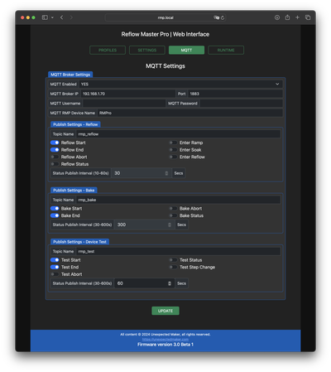The width and height of the screenshot is (331, 372).
Task: Enable the Bake Status toggle
Action: pos(173,215)
